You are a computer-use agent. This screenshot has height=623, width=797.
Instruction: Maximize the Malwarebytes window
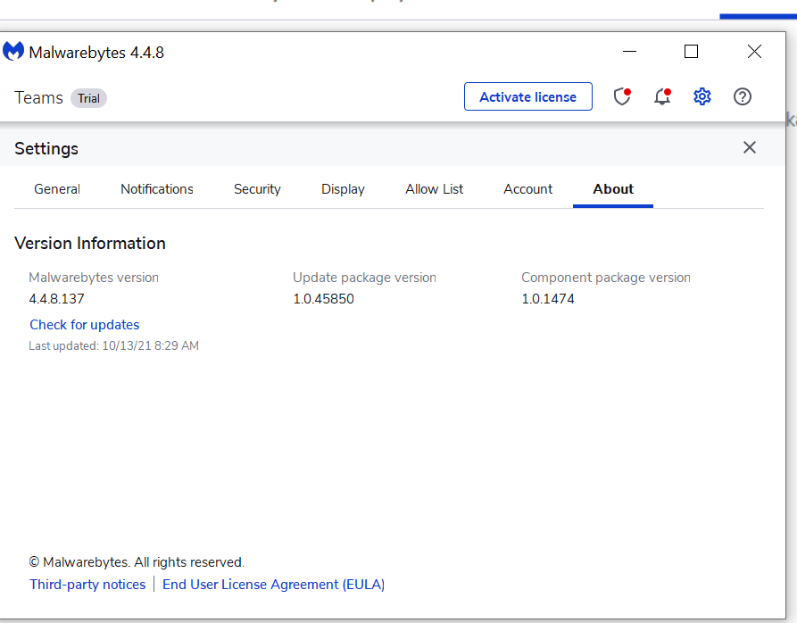click(691, 52)
